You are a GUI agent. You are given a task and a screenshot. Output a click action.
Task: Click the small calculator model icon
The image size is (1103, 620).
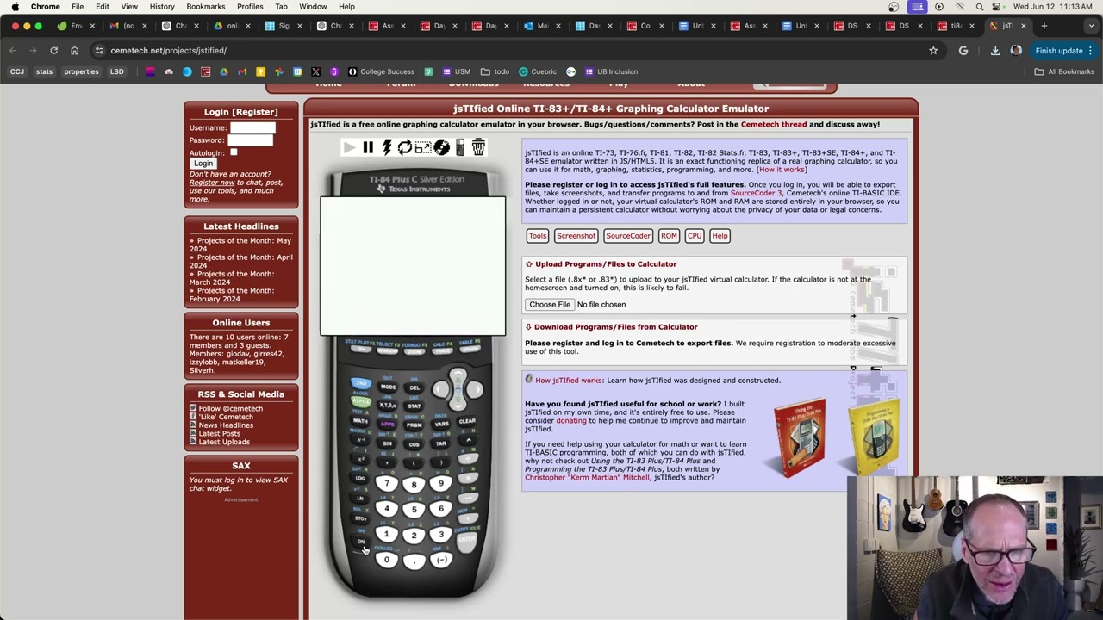pos(460,147)
